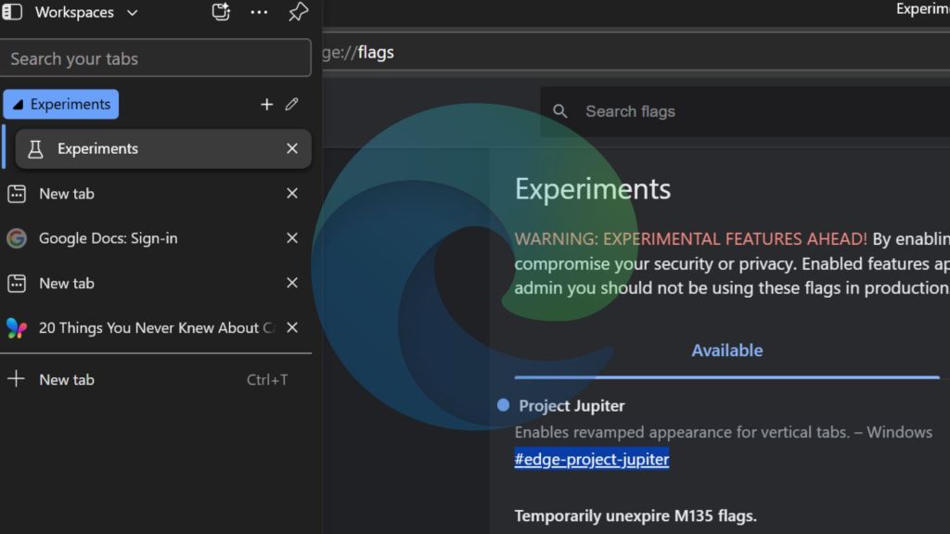Image resolution: width=950 pixels, height=534 pixels.
Task: Click the new tab group icon
Action: [221, 12]
